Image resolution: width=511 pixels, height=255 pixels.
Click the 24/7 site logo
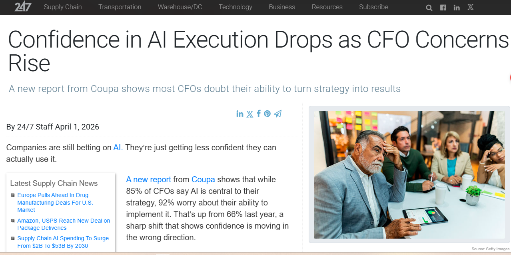tap(23, 7)
